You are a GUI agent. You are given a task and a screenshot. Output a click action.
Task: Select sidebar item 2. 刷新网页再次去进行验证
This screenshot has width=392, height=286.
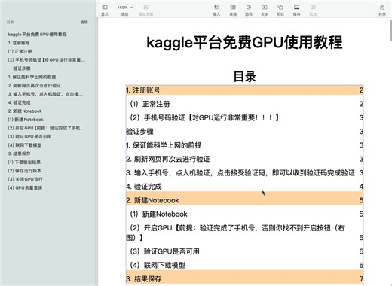click(x=35, y=86)
